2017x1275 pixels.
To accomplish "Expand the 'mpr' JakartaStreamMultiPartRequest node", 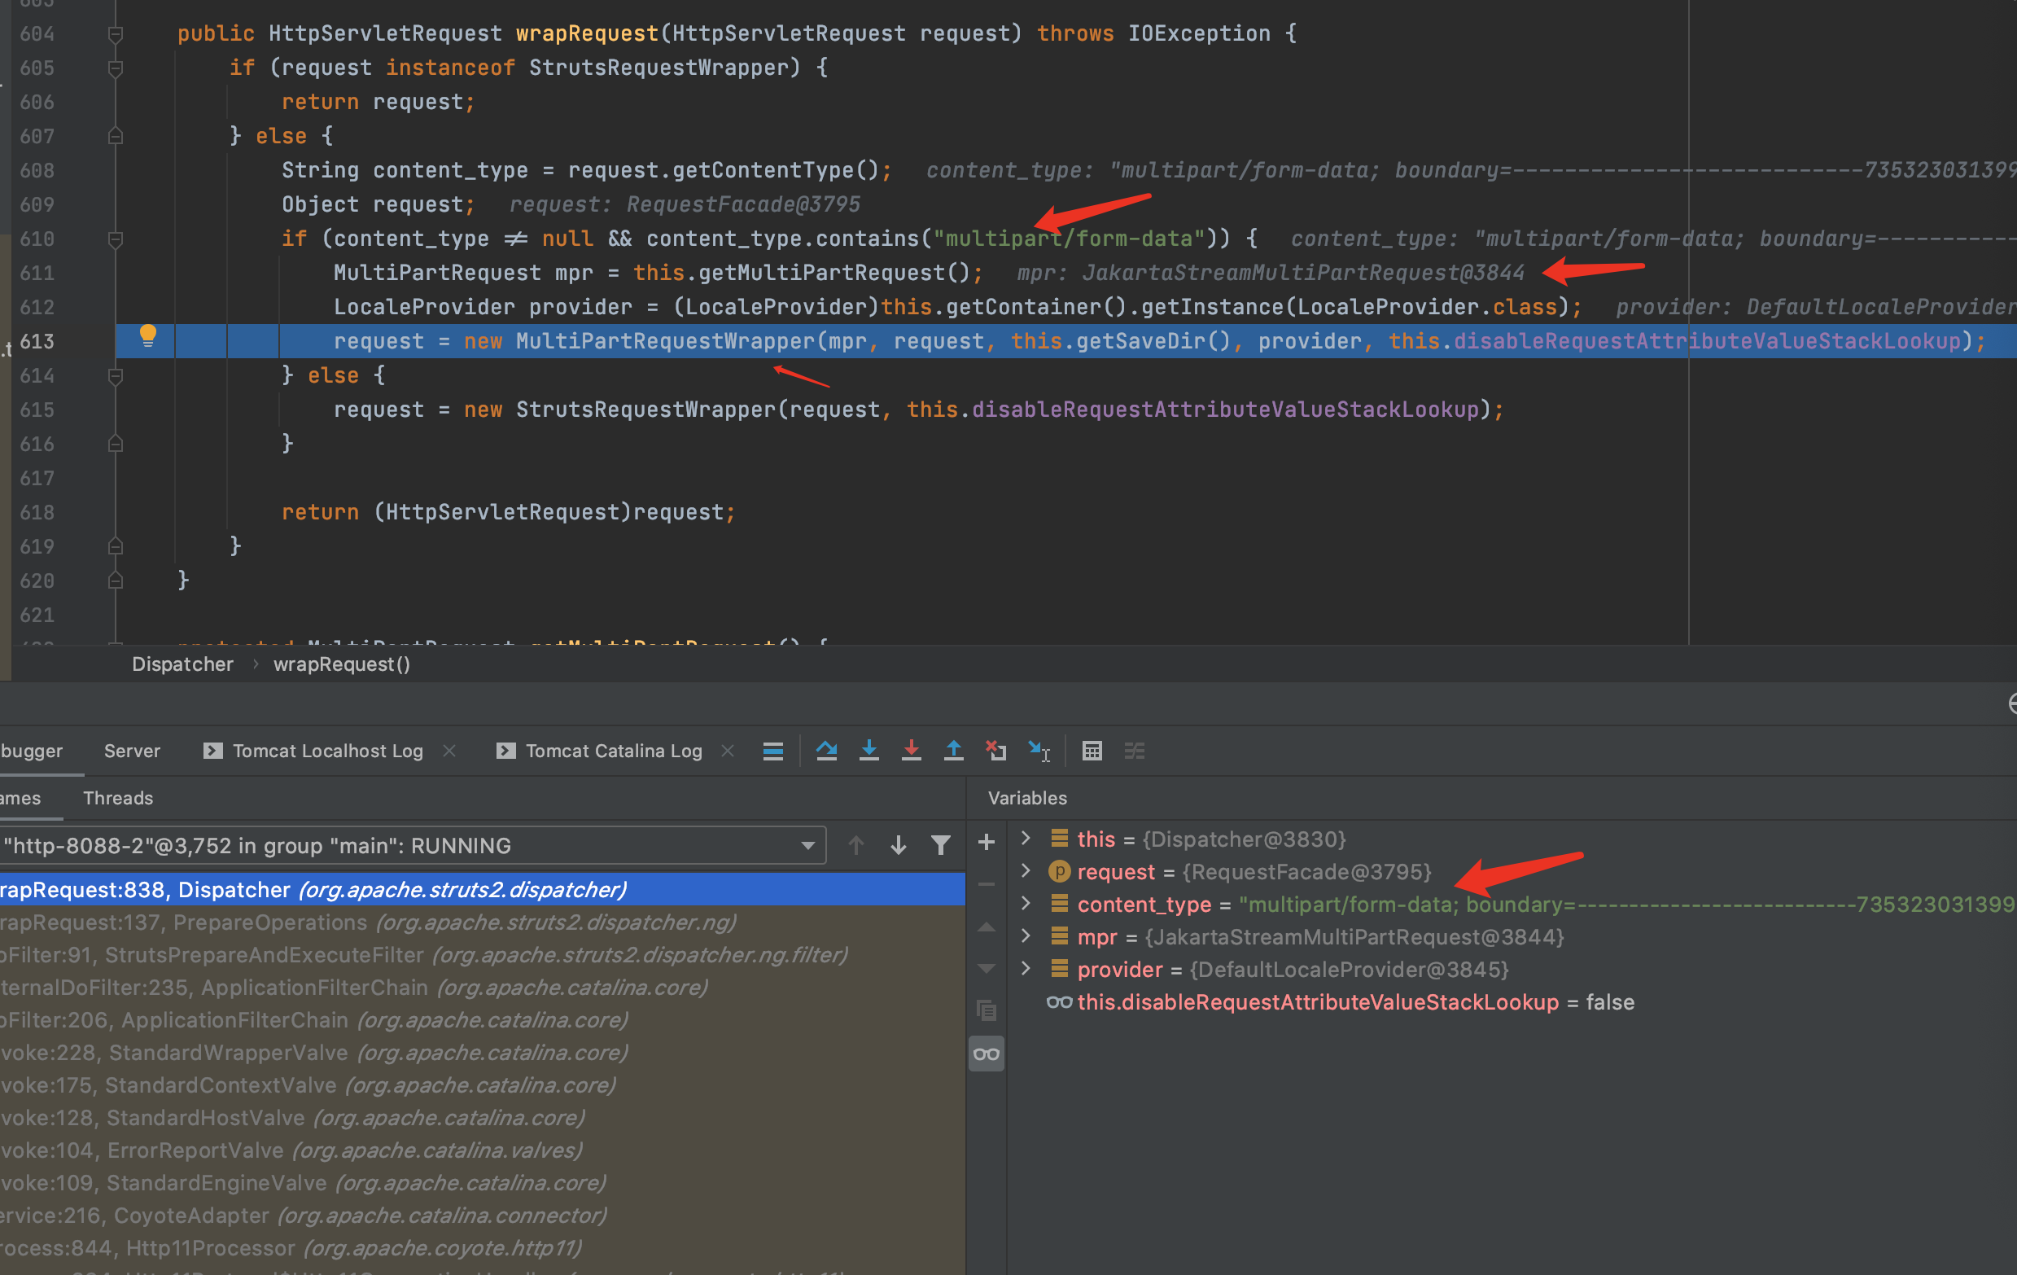I will [x=1026, y=935].
